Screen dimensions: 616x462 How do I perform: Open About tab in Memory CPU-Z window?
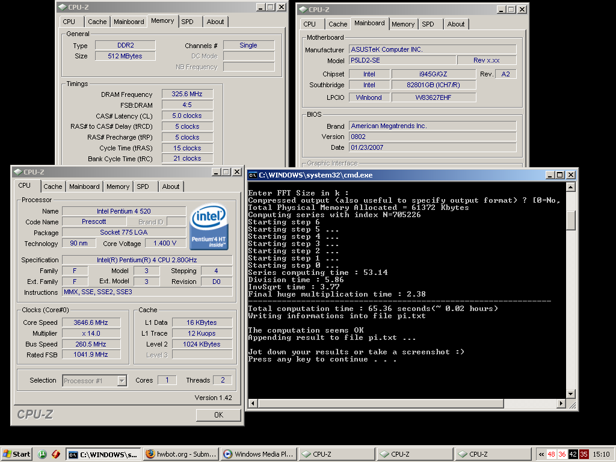(215, 22)
